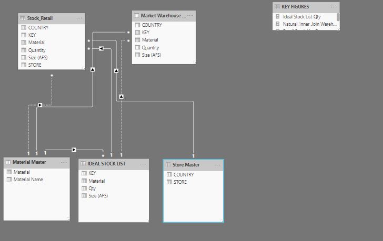Select the Stock_Retail table title

pyautogui.click(x=40, y=18)
